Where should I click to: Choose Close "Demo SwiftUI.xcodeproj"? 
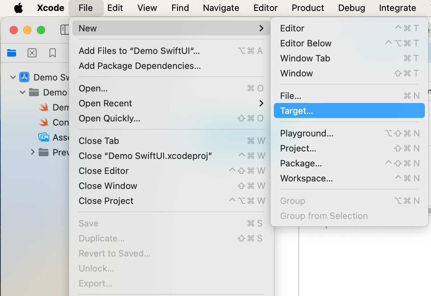171,156
